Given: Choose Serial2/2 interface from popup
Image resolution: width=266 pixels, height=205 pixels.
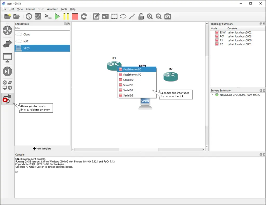Looking at the screenshot, I should 137,90.
